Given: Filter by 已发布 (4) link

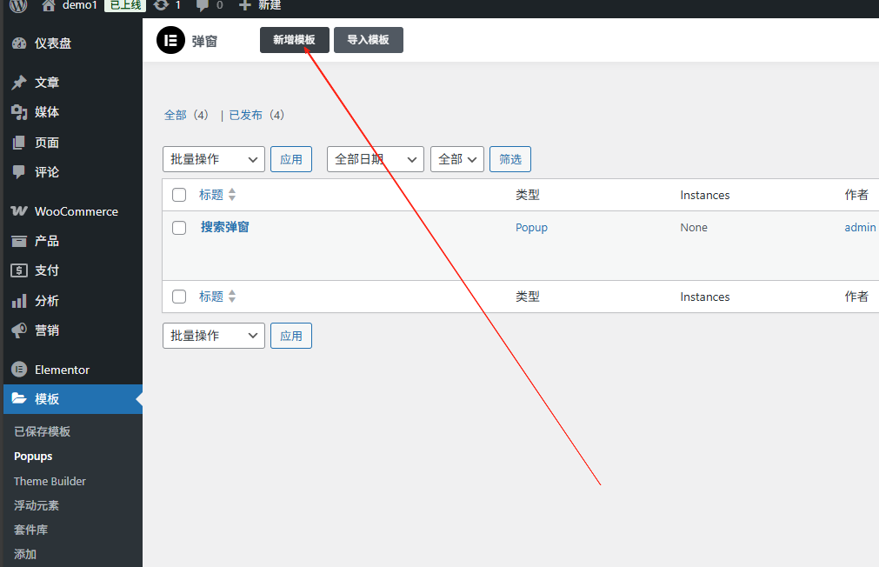Looking at the screenshot, I should coord(256,115).
